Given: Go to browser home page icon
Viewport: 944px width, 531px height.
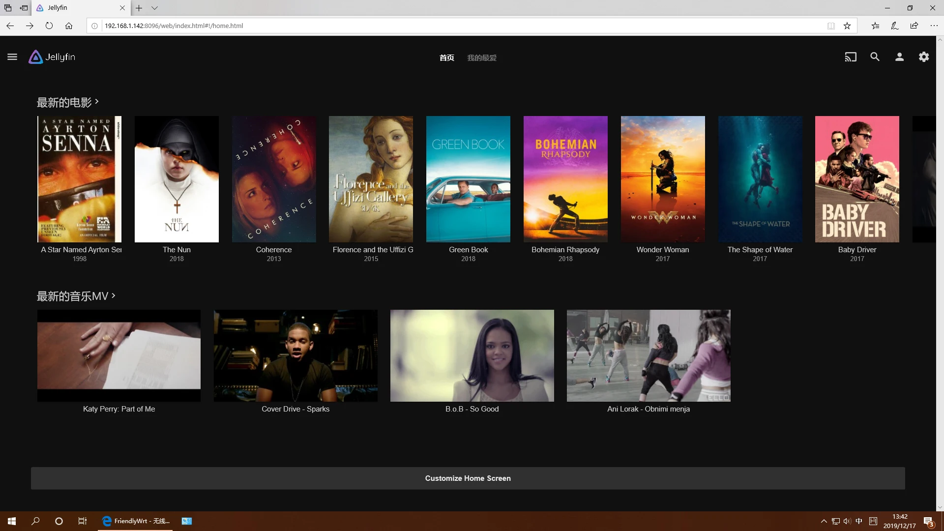Looking at the screenshot, I should tap(69, 26).
